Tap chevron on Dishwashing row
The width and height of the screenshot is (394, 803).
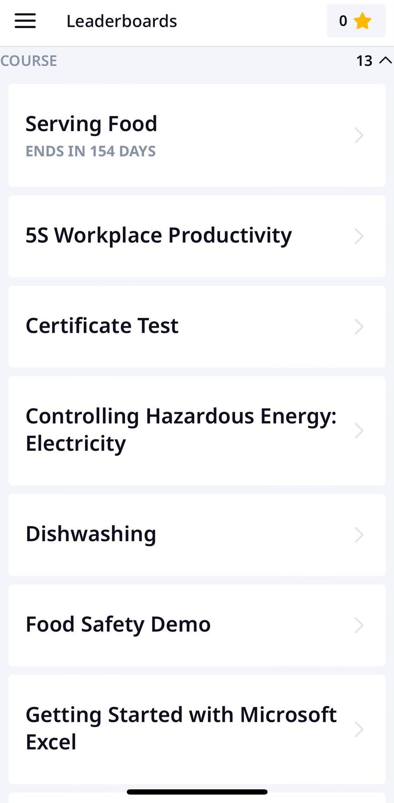coord(359,535)
